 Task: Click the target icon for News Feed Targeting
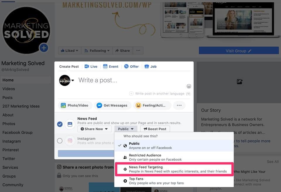click(125, 169)
